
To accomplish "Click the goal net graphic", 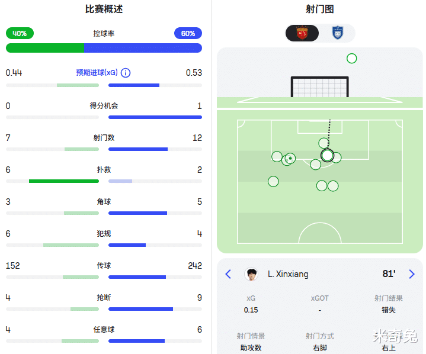I will click(x=320, y=87).
